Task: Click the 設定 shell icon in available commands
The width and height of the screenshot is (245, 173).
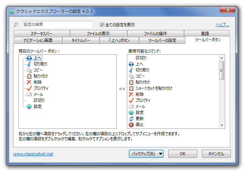Action: tap(131, 113)
